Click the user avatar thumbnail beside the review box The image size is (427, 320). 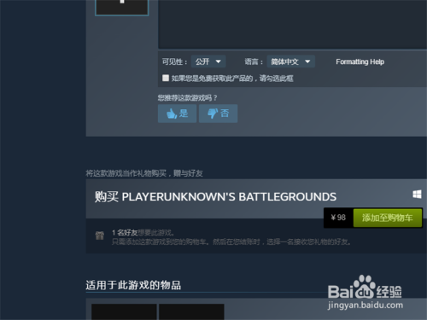[x=122, y=8]
